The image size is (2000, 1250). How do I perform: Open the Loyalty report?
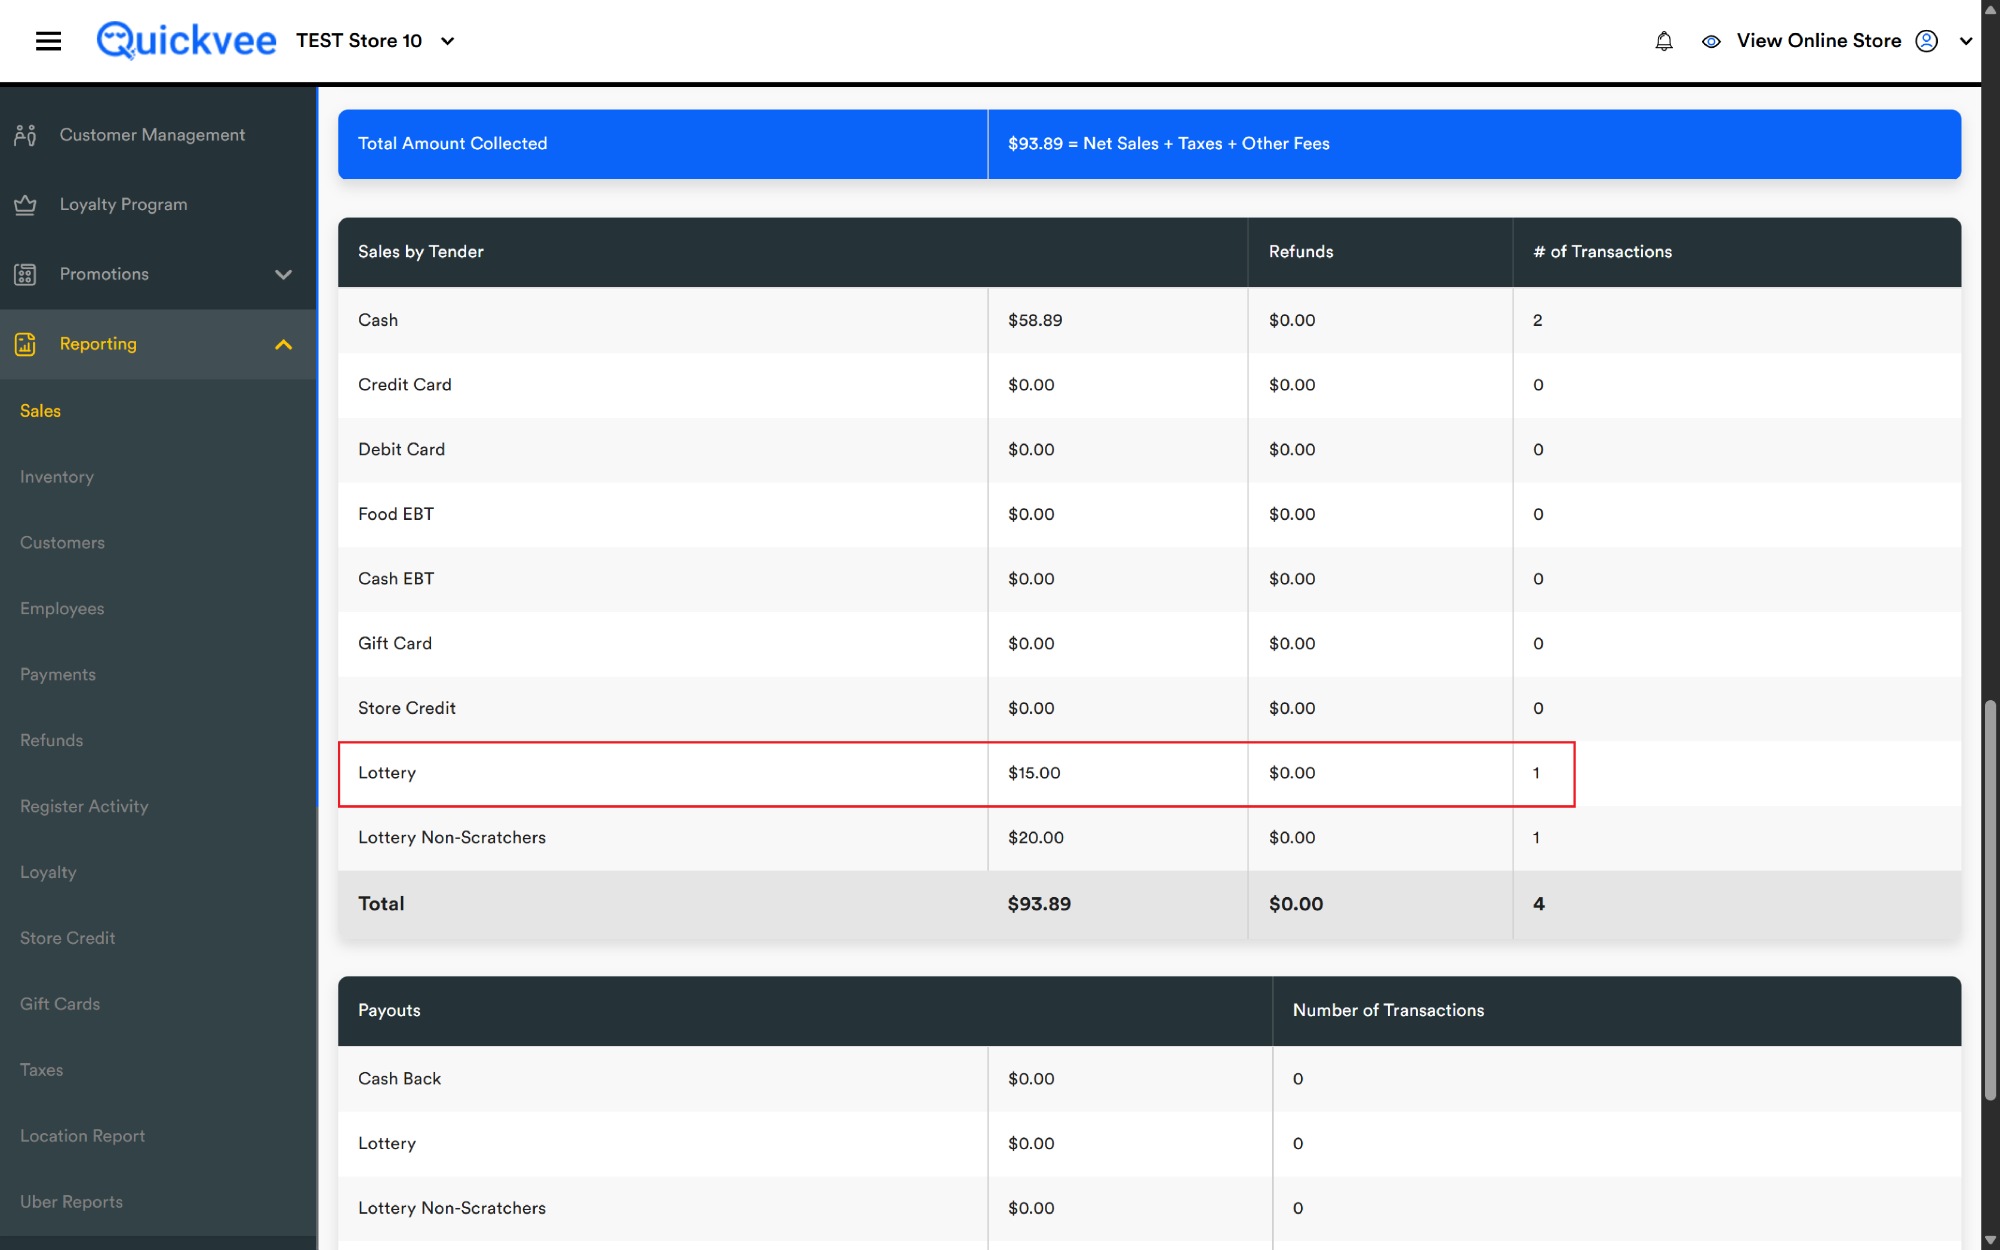tap(48, 872)
